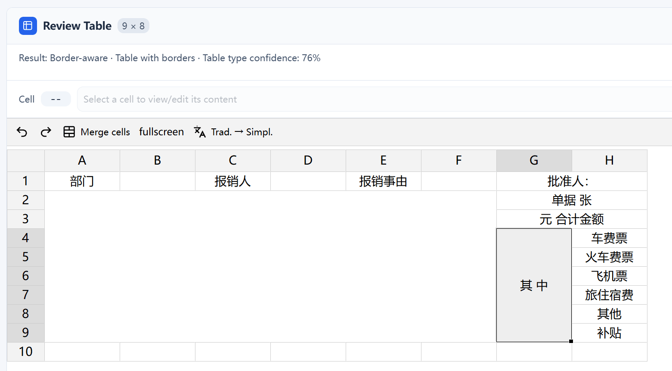Select empty cell G10
This screenshot has height=371, width=672.
pyautogui.click(x=534, y=352)
